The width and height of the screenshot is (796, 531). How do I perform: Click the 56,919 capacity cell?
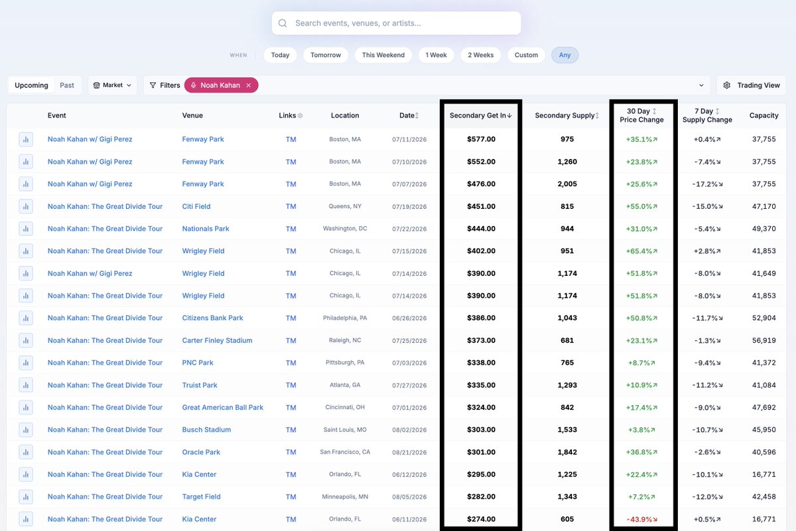click(764, 340)
